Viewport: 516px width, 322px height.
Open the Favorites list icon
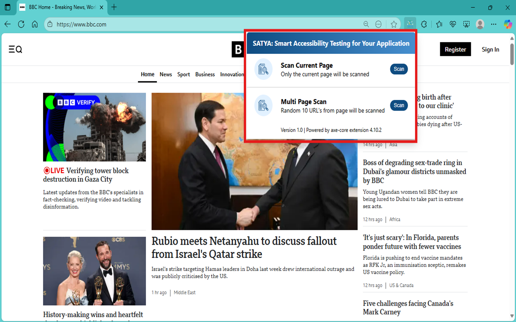coord(439,24)
